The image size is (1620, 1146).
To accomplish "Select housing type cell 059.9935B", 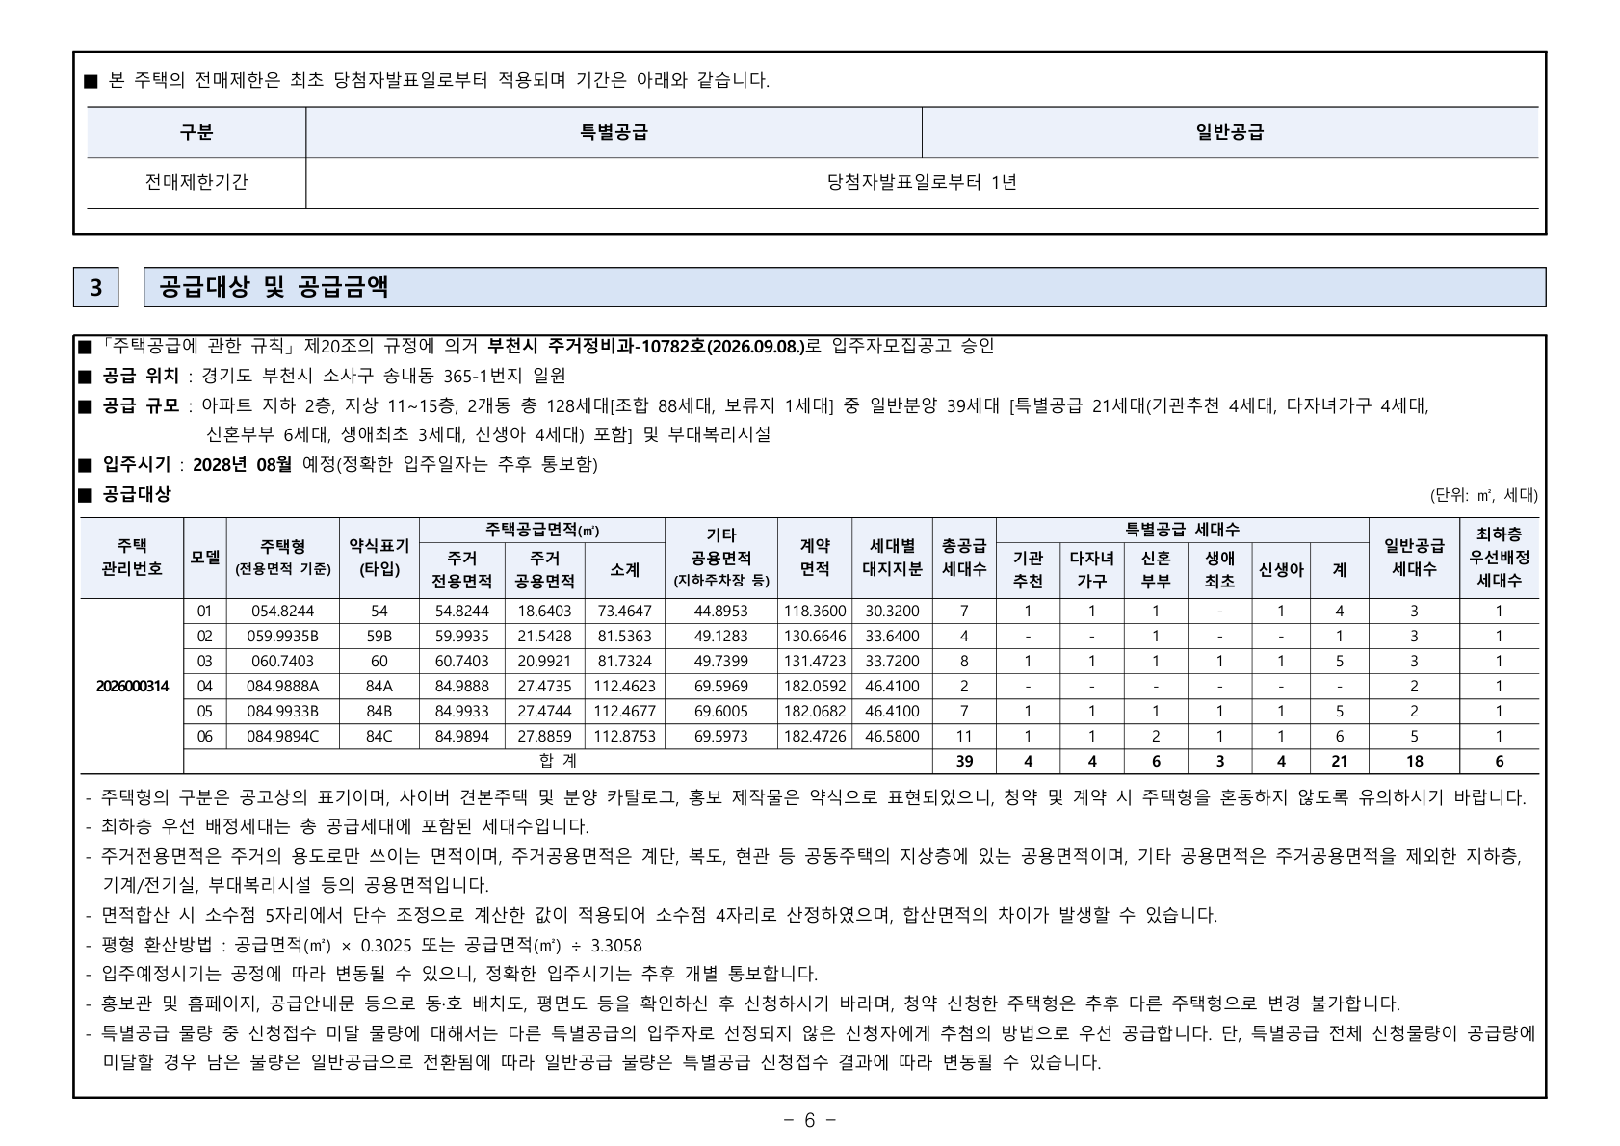I will click(282, 636).
